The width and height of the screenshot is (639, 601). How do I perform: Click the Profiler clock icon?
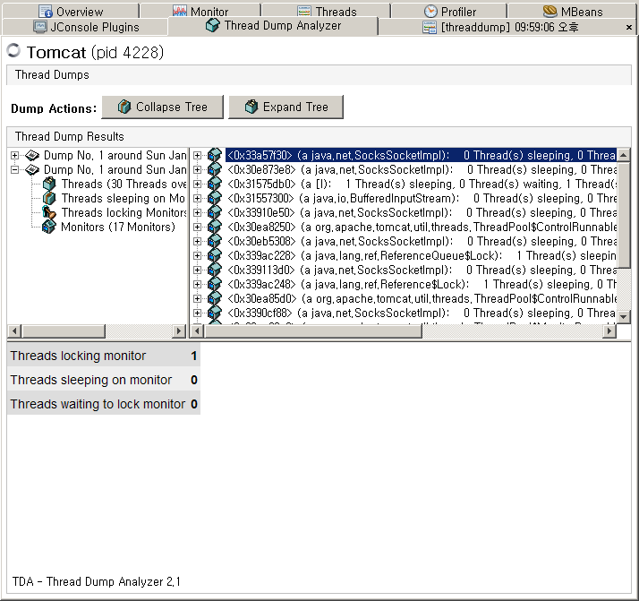[430, 12]
